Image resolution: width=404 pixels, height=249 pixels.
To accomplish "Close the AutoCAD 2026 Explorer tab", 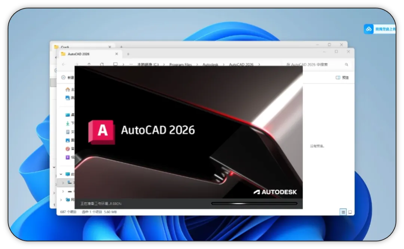I will pos(116,54).
